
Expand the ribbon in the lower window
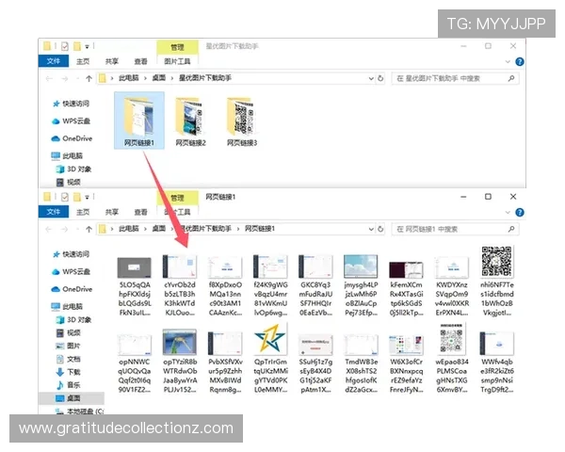[x=508, y=212]
